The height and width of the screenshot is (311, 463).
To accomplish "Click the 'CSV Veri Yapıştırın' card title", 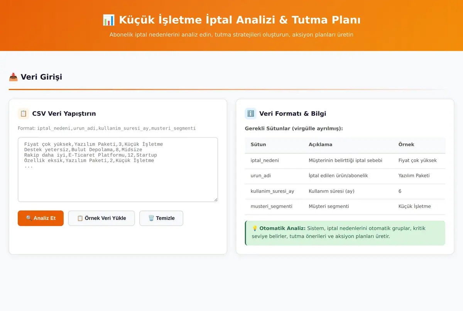I will [x=64, y=113].
